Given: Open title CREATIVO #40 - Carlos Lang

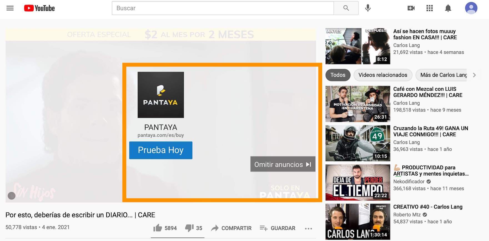Looking at the screenshot, I should coord(428,207).
